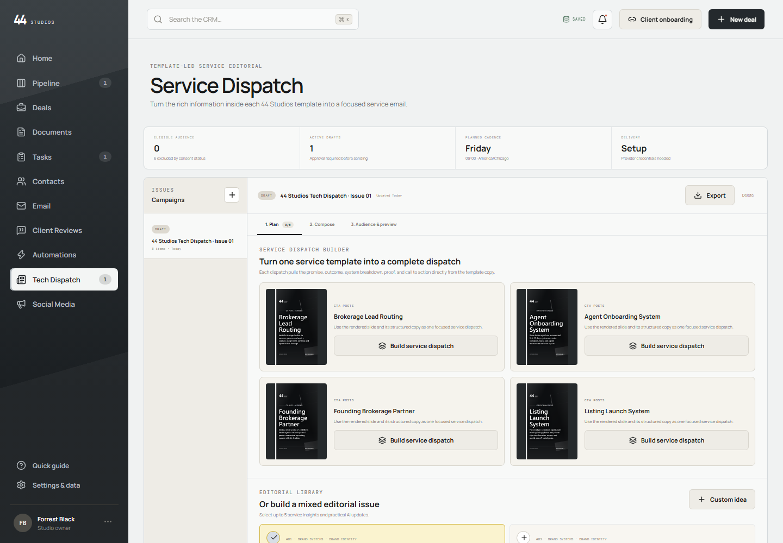Build service dispatch for Brokerage Lead Routing
Image resolution: width=783 pixels, height=543 pixels.
click(415, 346)
